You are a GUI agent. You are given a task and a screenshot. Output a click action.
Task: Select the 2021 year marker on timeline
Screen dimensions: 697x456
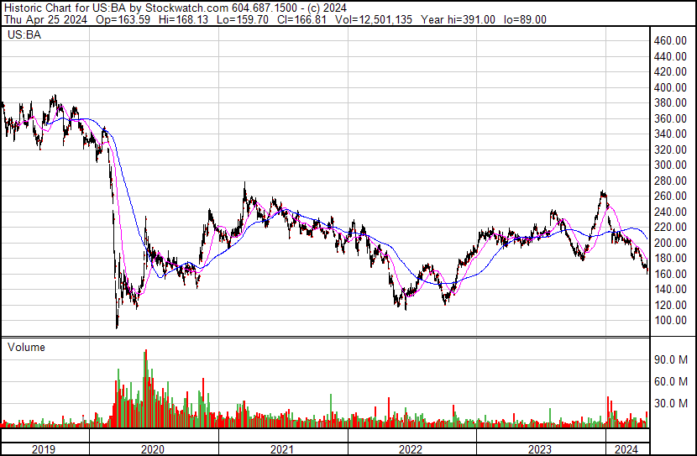tap(282, 448)
